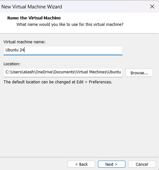
Task: Click the 'Location:' label
Action: (12, 64)
